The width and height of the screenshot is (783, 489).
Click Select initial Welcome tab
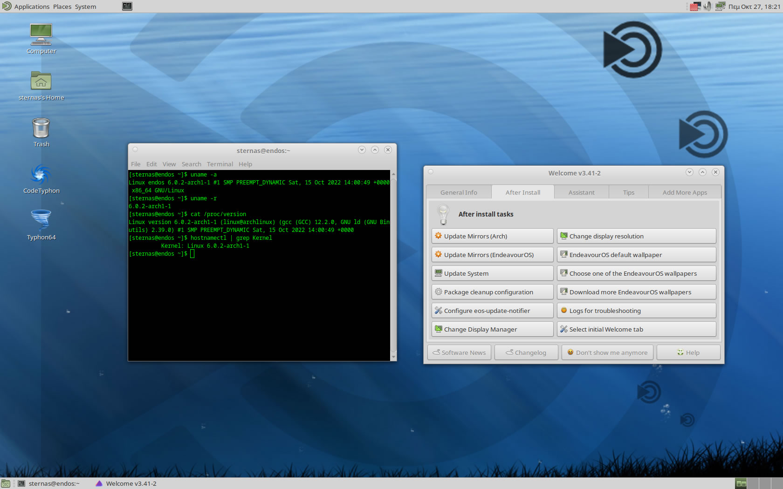[637, 329]
